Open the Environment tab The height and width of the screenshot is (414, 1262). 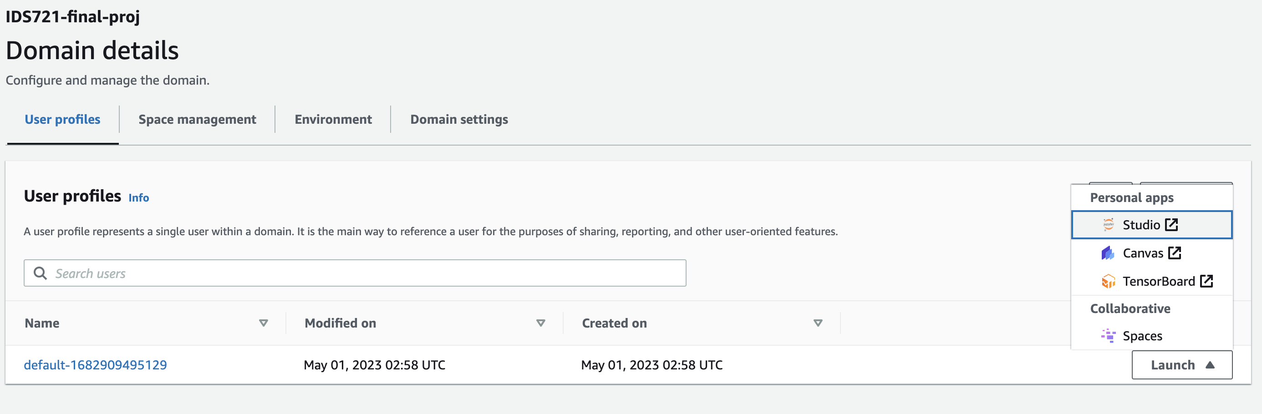[x=333, y=119]
